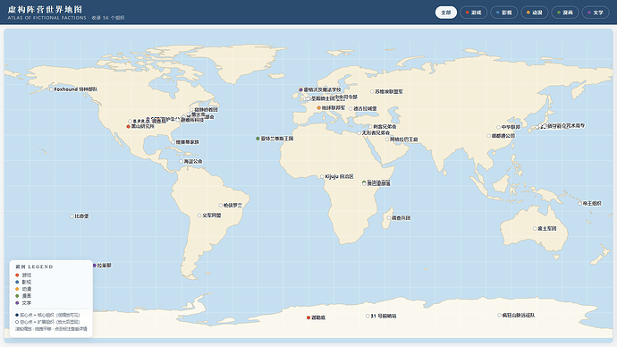Click the 比奇堡 label in the Pacific

coord(82,216)
